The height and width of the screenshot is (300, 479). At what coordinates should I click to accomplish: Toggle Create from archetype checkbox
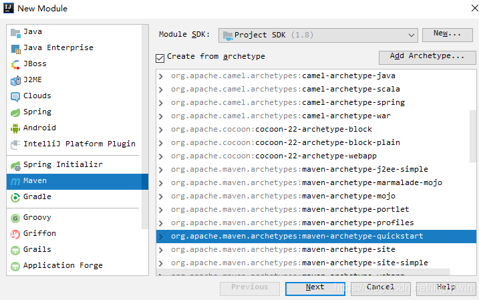coord(160,58)
